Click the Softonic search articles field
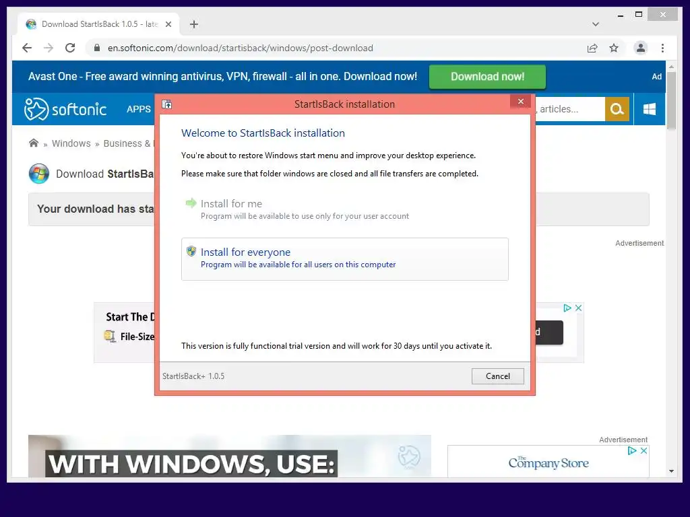 (x=570, y=109)
